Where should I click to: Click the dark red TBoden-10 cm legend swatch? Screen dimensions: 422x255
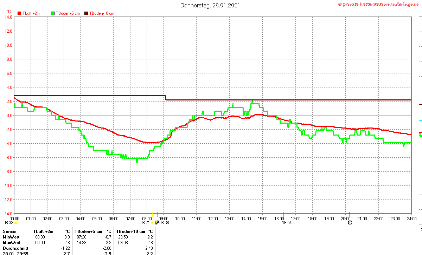pyautogui.click(x=87, y=13)
